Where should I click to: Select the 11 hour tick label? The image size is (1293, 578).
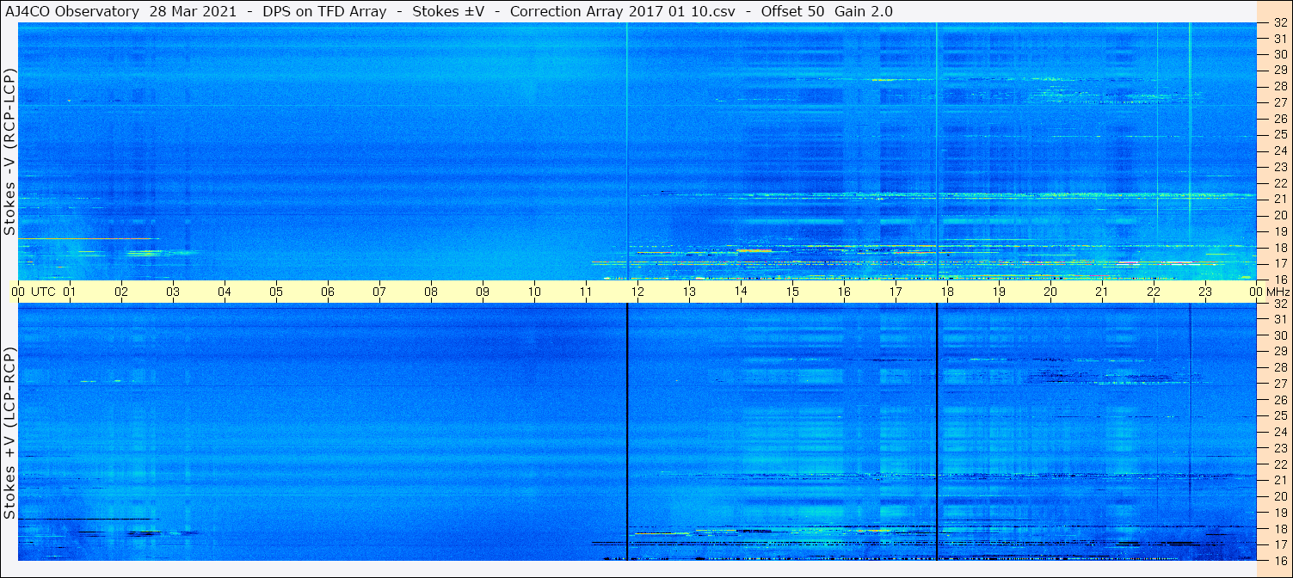(586, 292)
